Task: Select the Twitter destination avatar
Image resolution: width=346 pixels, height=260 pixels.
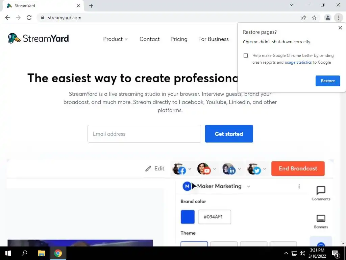Action: click(x=254, y=169)
